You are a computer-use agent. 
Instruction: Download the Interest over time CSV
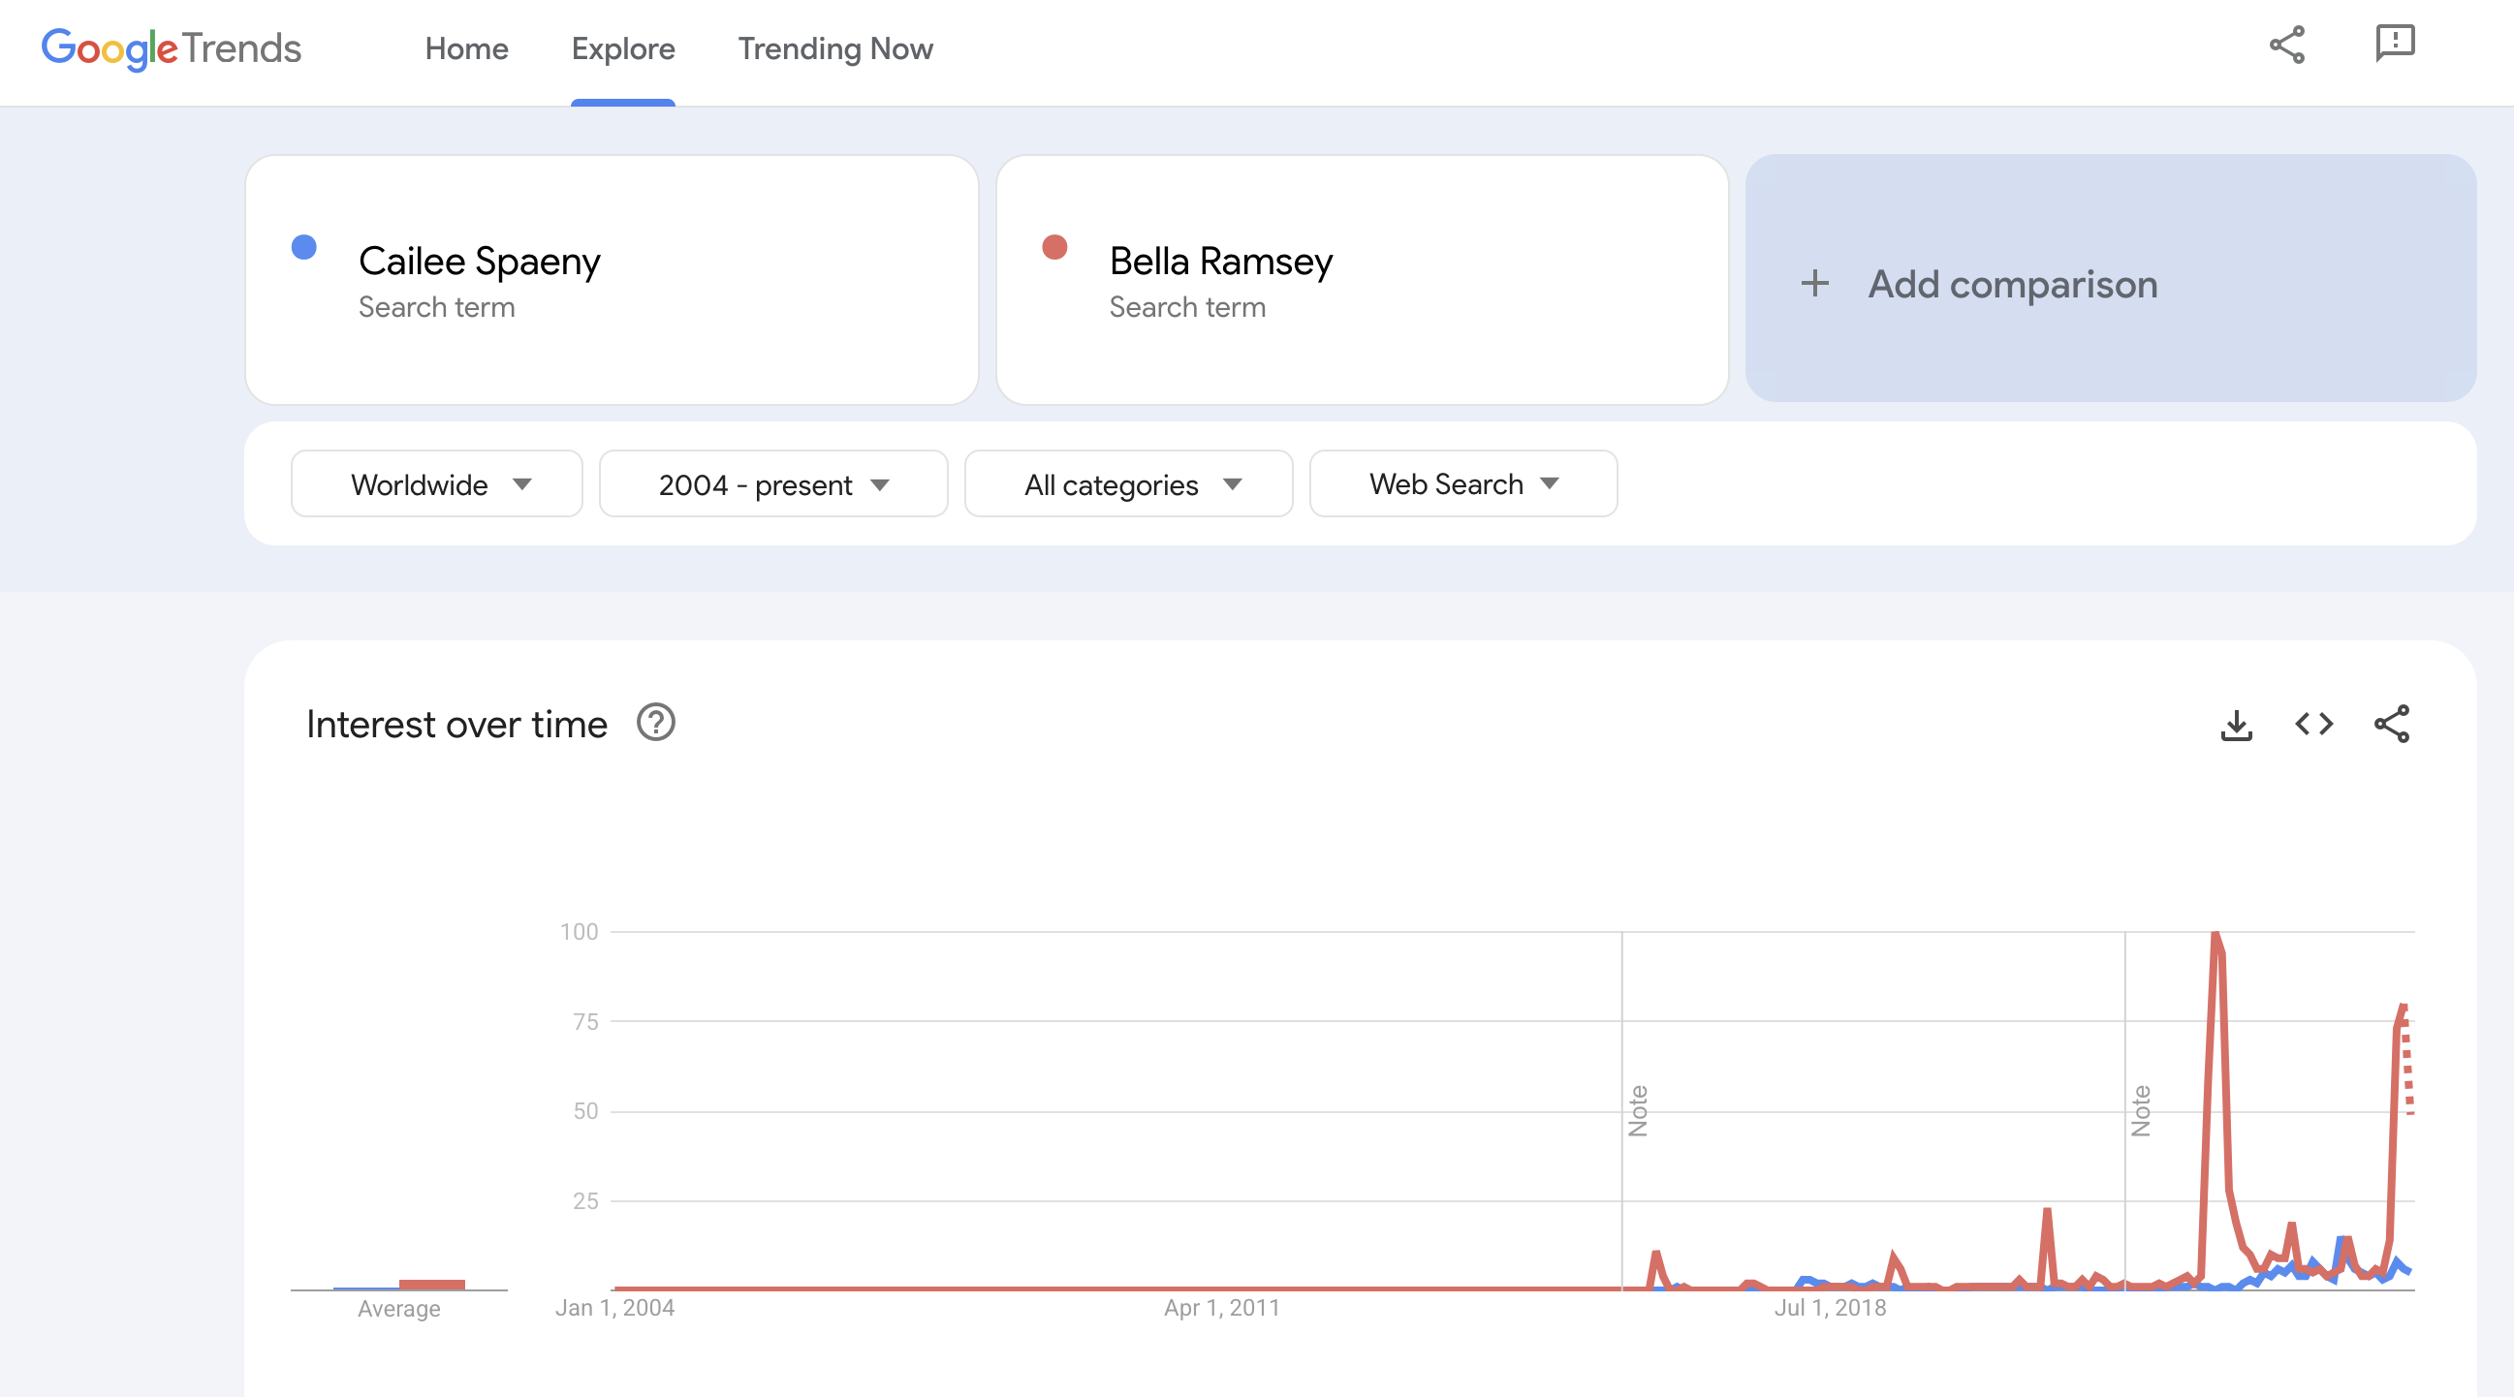coord(2236,725)
